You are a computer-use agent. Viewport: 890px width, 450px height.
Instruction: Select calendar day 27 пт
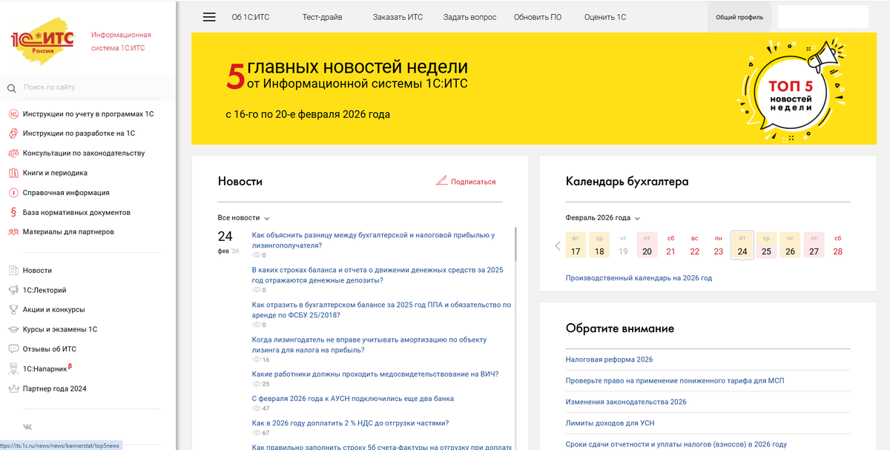814,246
